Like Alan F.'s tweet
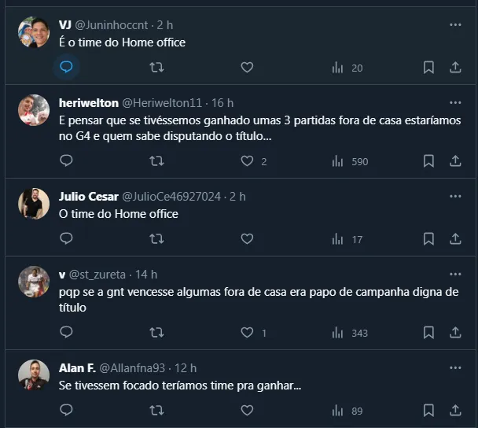 247,410
